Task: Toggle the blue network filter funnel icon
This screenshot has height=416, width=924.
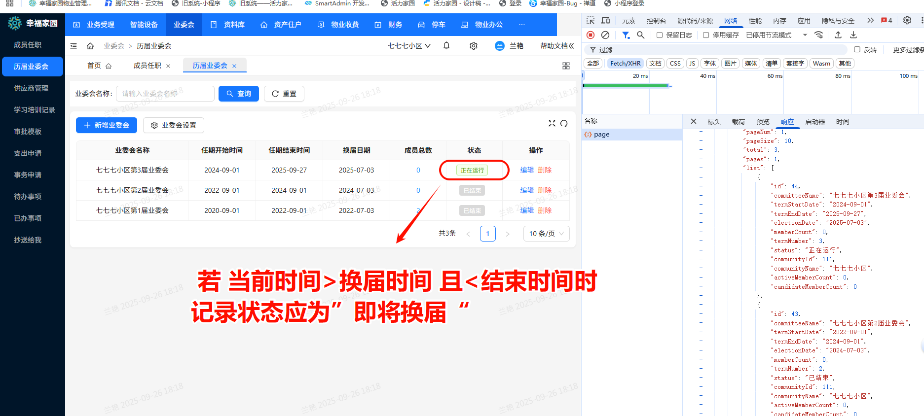Action: 626,35
